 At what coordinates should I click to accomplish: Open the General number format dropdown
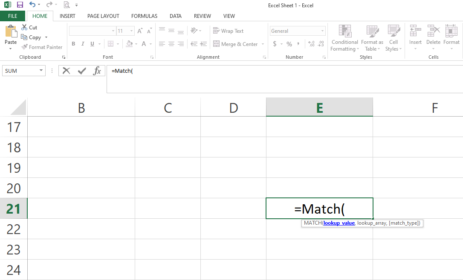tap(322, 31)
